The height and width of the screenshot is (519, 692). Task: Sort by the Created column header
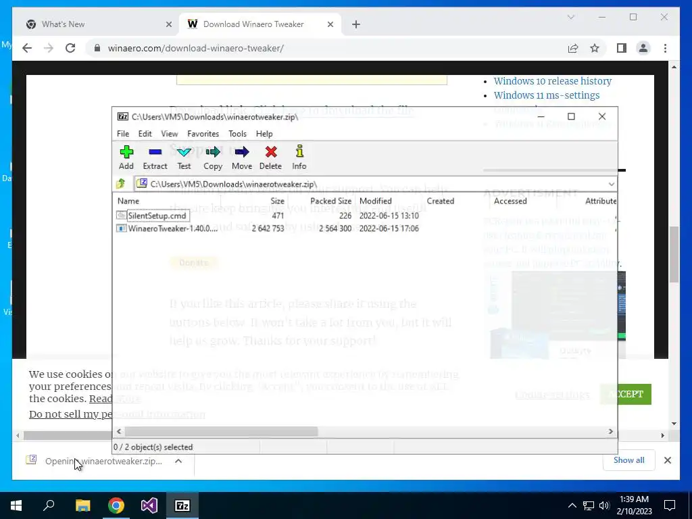pos(441,201)
